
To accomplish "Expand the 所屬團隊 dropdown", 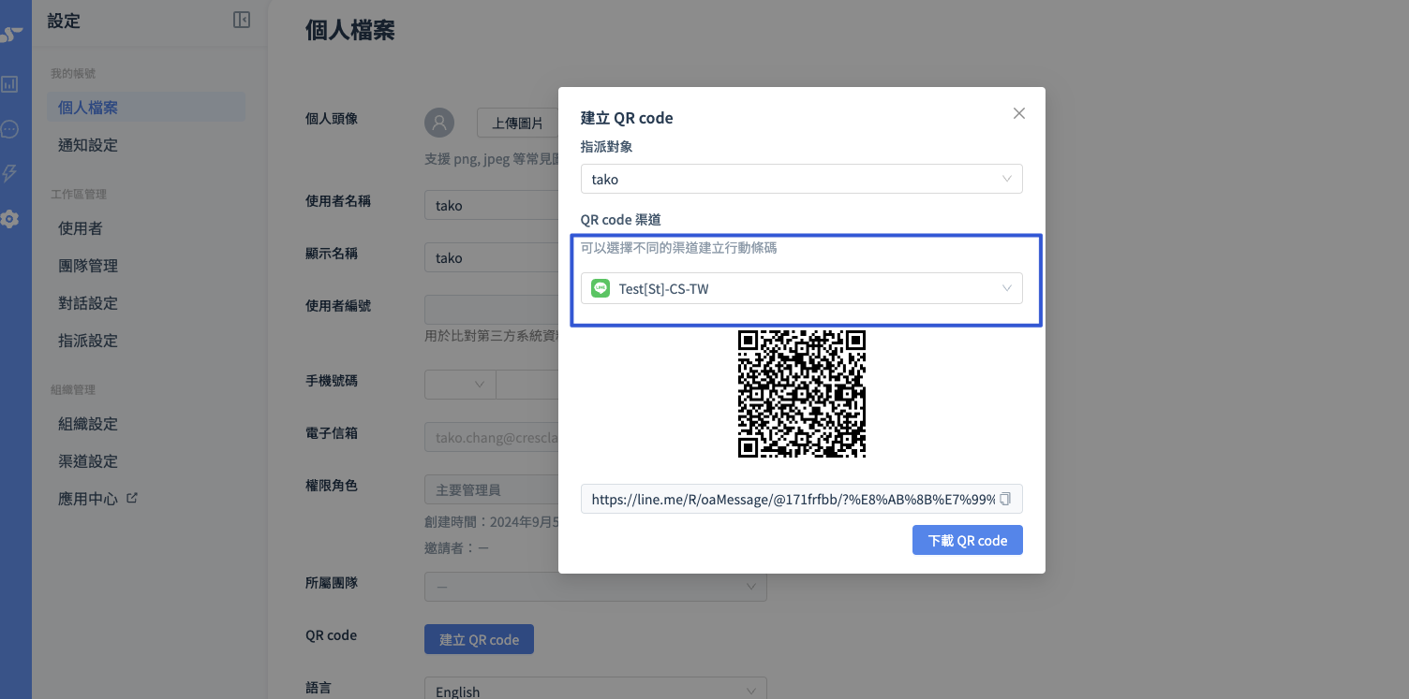I will coord(596,587).
